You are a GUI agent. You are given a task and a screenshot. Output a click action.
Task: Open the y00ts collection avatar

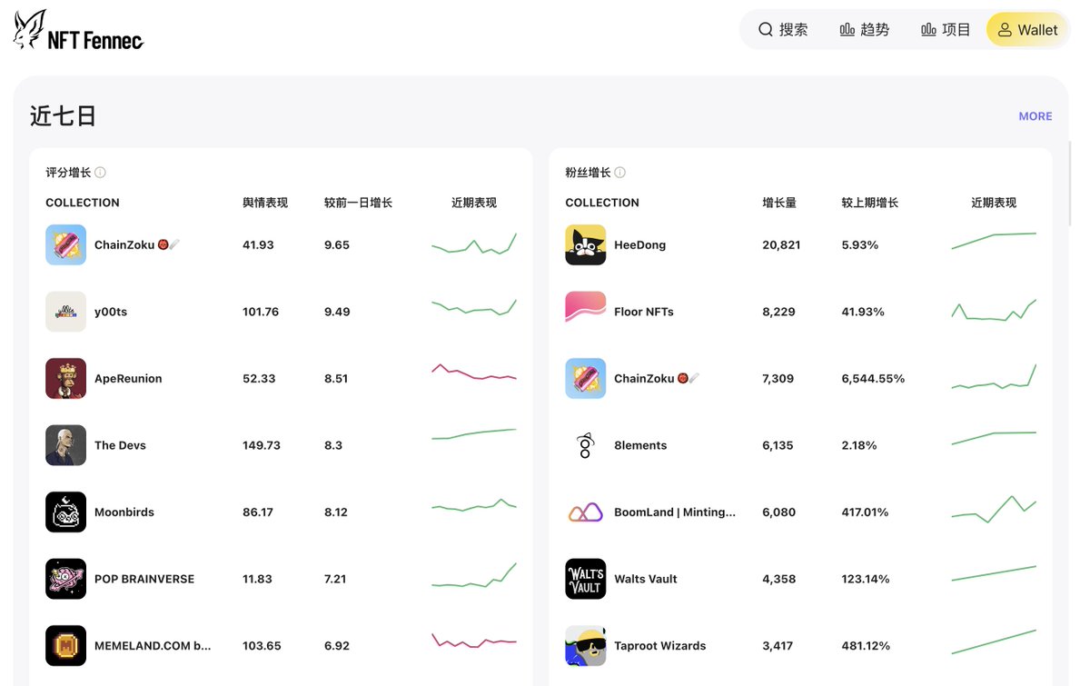pyautogui.click(x=65, y=312)
